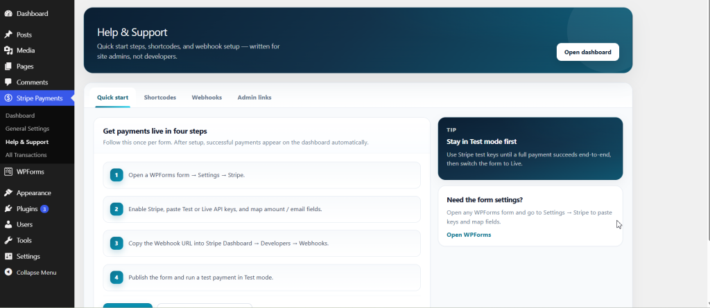Screen dimensions: 710x308
Task: Click the Stripe Payments dollar icon
Action: (8, 98)
